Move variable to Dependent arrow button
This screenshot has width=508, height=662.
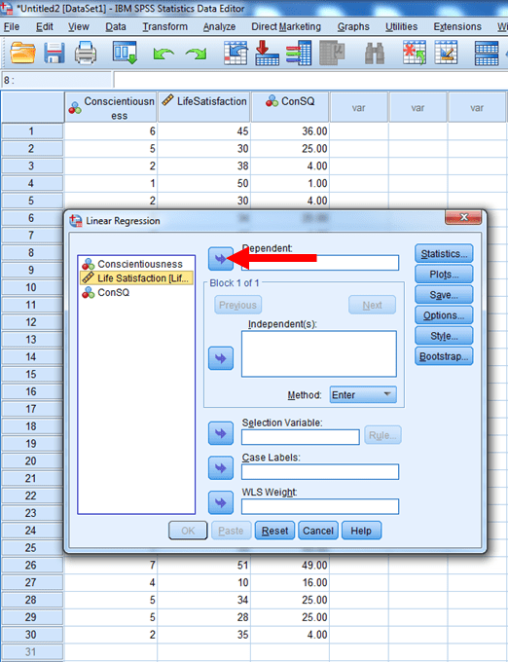221,259
